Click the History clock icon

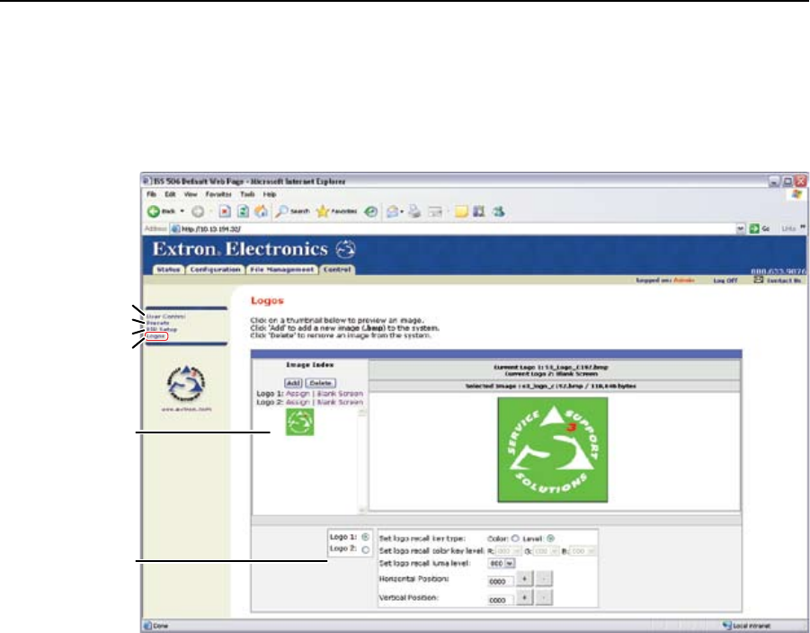[371, 211]
